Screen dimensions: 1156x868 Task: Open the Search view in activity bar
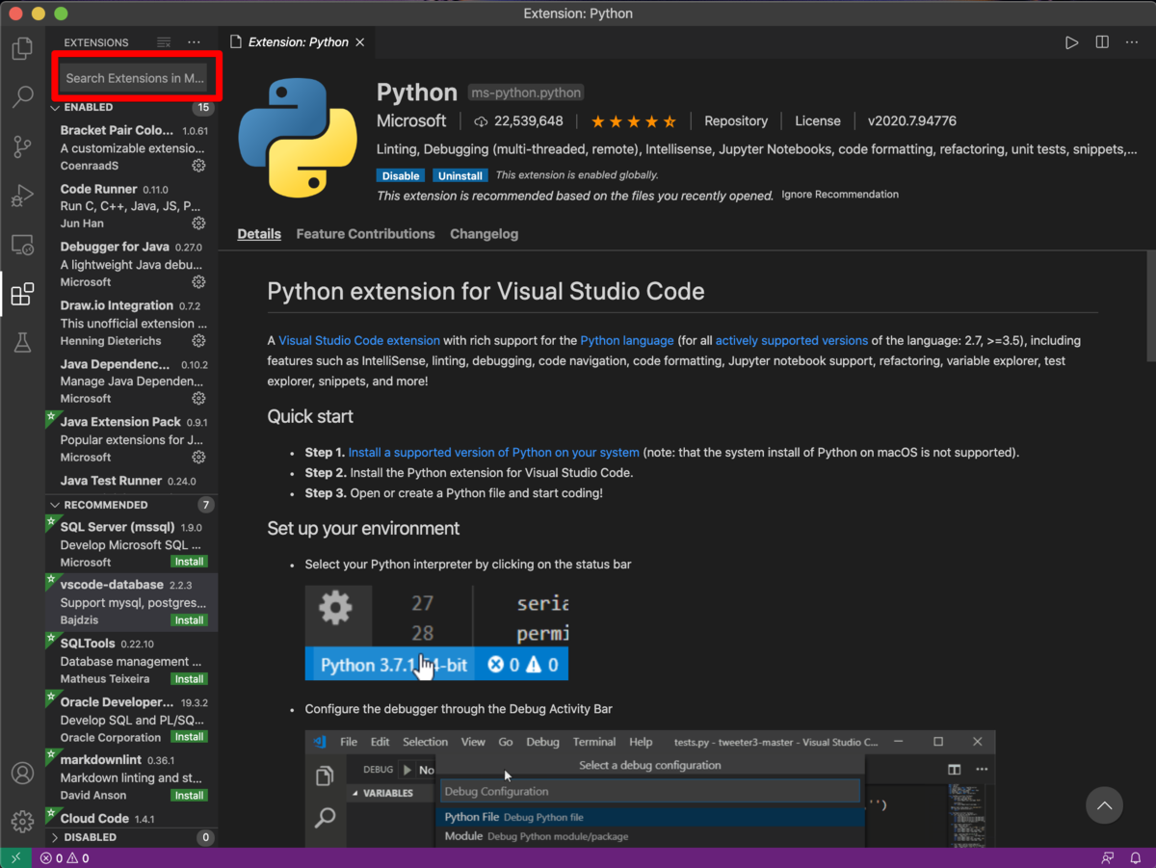click(x=22, y=96)
